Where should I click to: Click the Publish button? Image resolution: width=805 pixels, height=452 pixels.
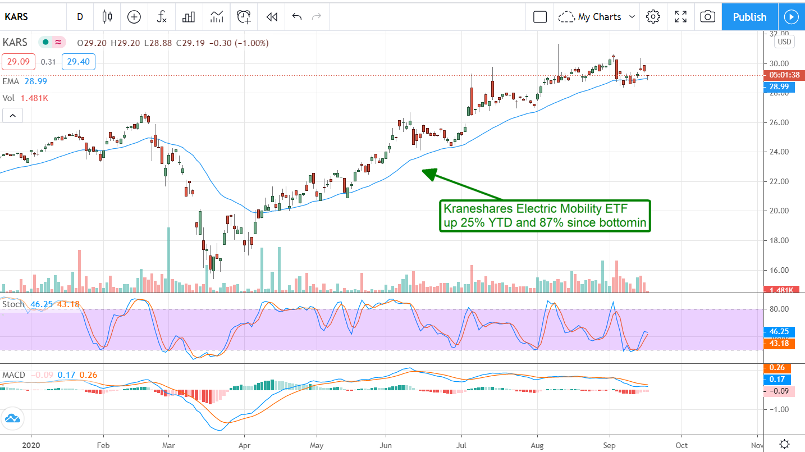(x=749, y=17)
